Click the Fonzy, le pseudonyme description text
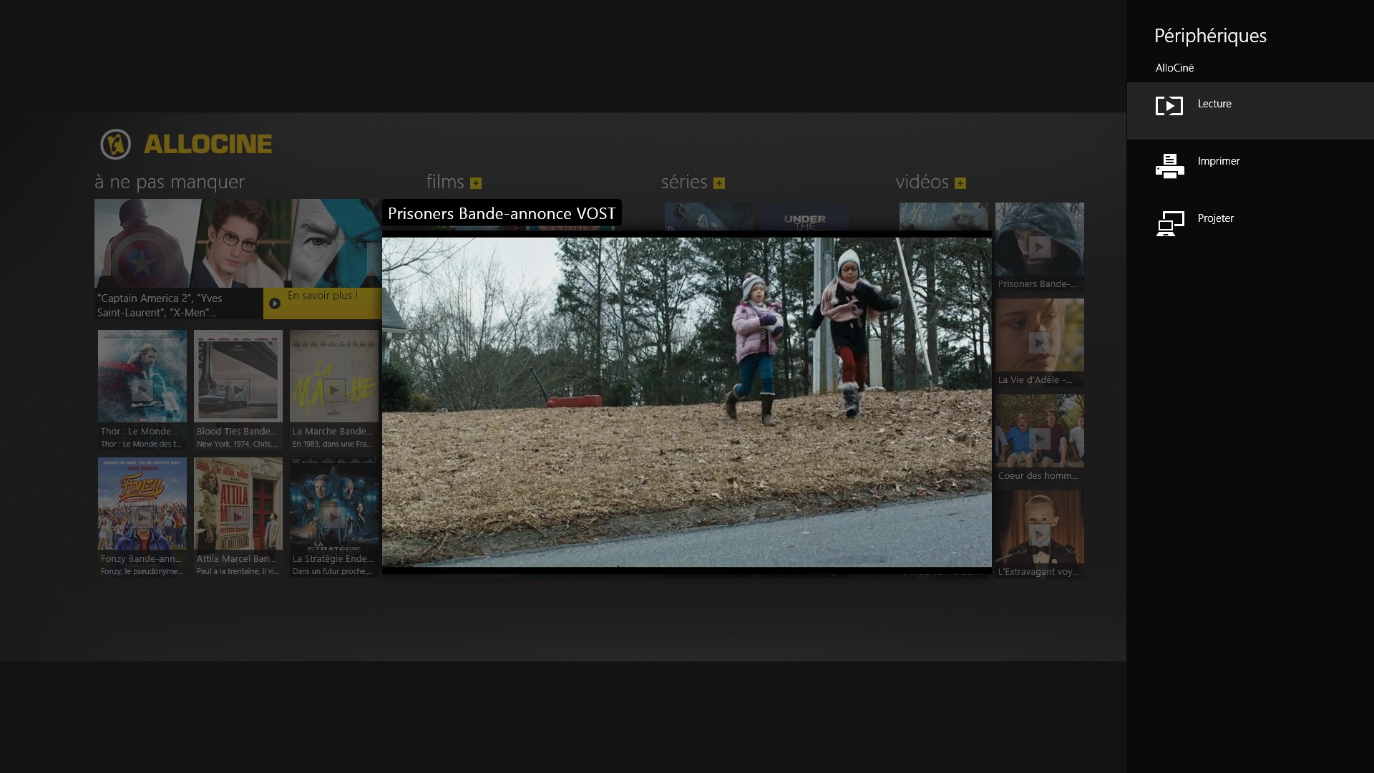This screenshot has height=773, width=1374. pyautogui.click(x=142, y=571)
